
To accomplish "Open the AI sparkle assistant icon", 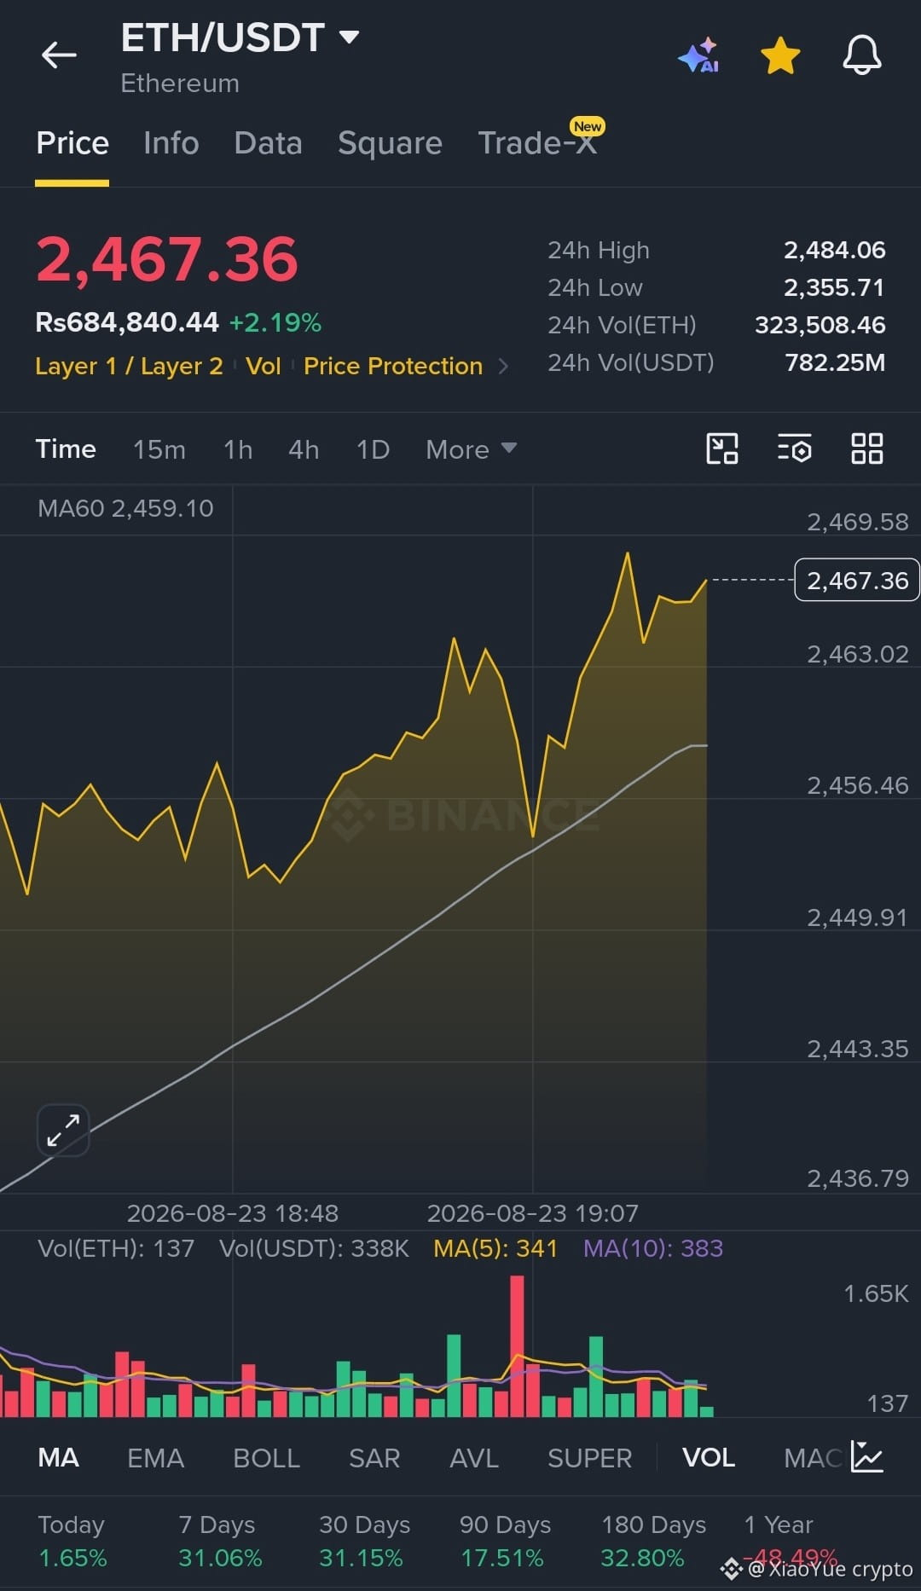I will tap(698, 55).
